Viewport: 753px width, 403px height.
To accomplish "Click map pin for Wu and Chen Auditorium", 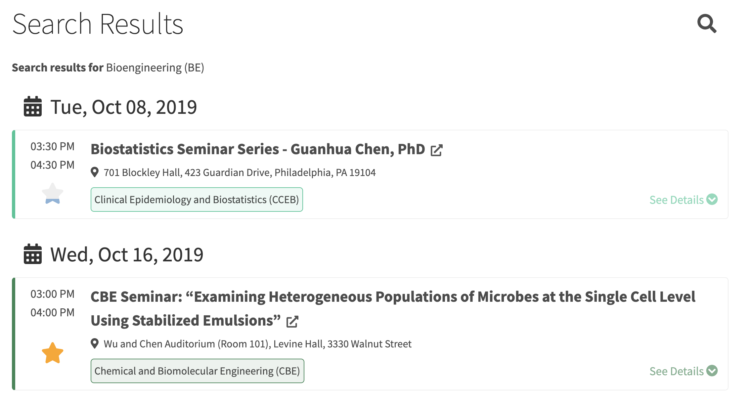I will [95, 344].
